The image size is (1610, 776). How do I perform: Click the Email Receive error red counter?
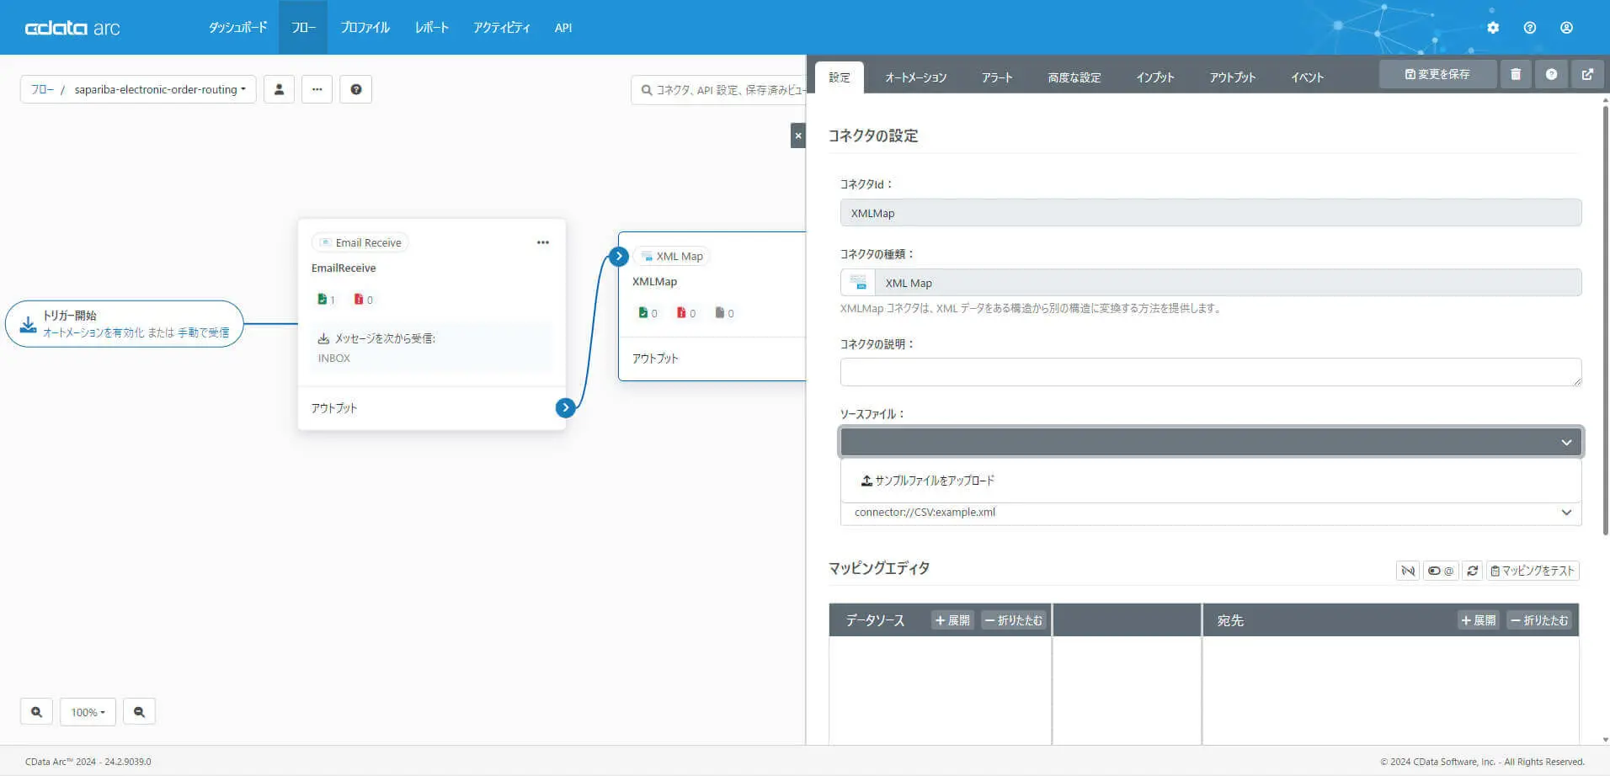click(364, 300)
